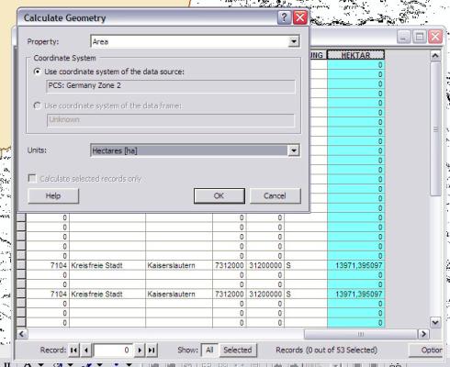Go to next record arrow
Image resolution: width=450 pixels, height=367 pixels.
pyautogui.click(x=140, y=350)
